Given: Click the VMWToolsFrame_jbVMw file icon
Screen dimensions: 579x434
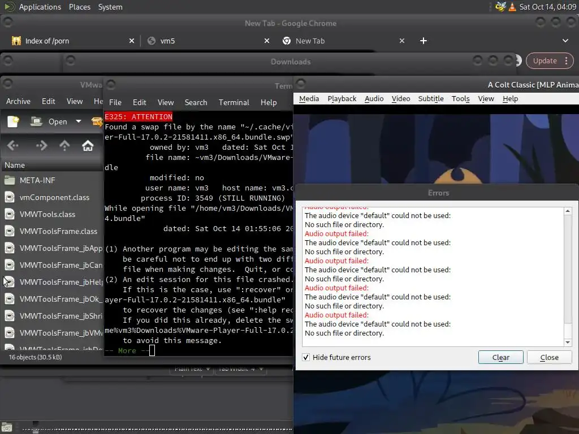Looking at the screenshot, I should (x=10, y=333).
